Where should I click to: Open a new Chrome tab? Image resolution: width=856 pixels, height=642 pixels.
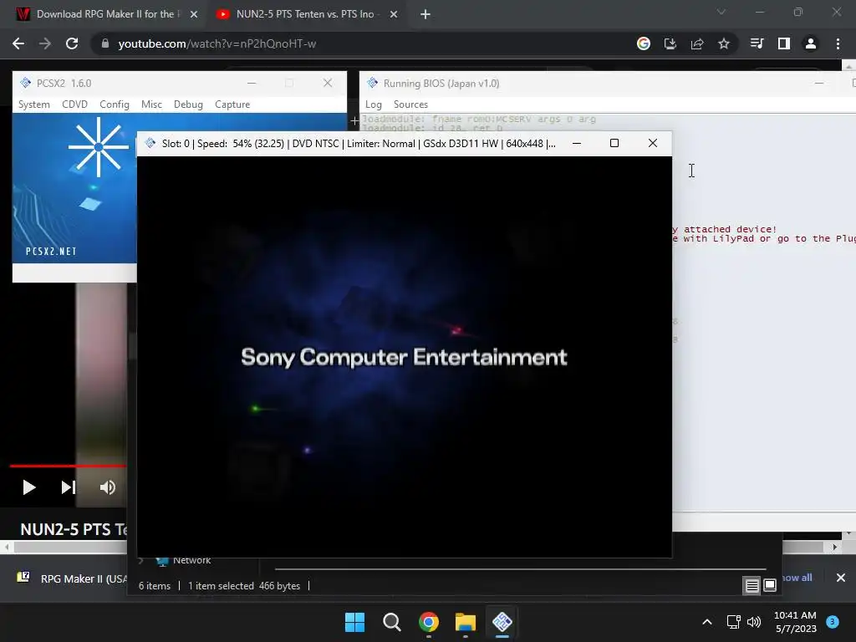click(x=425, y=15)
